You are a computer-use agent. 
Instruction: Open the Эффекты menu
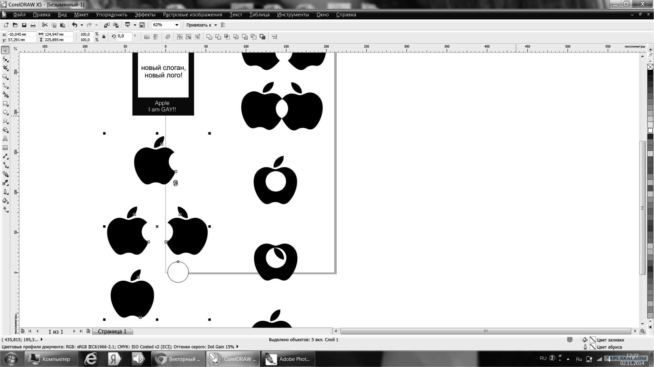[145, 15]
